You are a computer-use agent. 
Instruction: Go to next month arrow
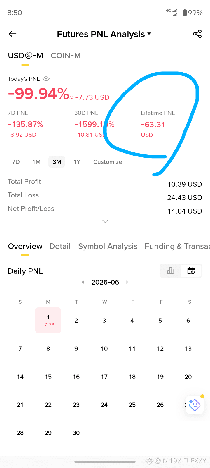[x=127, y=282]
